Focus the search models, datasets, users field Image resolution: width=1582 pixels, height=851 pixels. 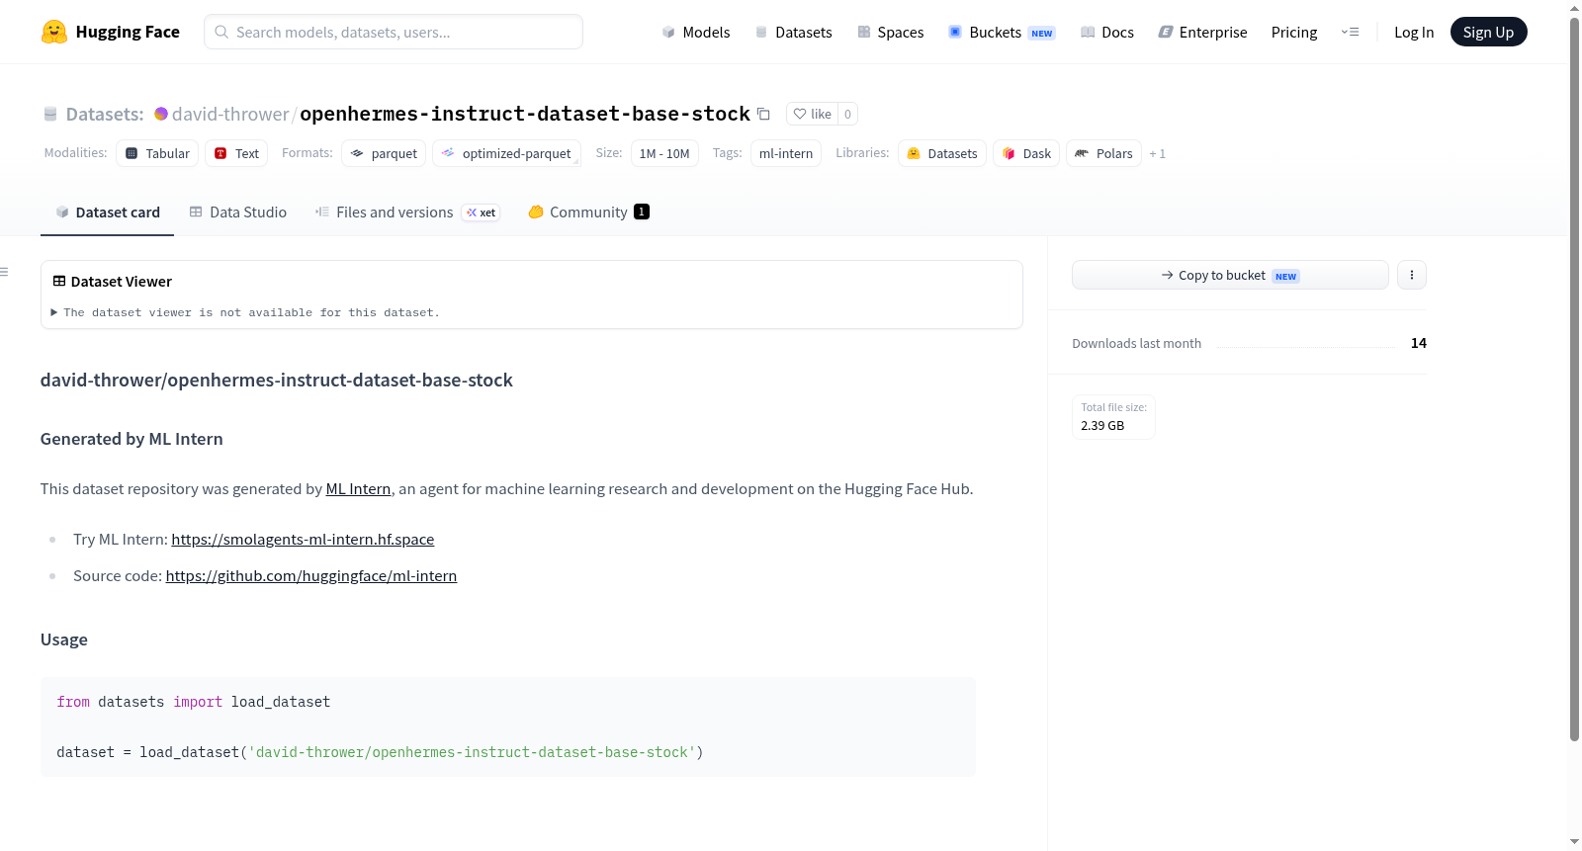point(394,32)
